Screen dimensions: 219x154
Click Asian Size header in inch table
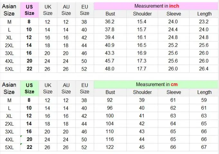click(x=9, y=10)
